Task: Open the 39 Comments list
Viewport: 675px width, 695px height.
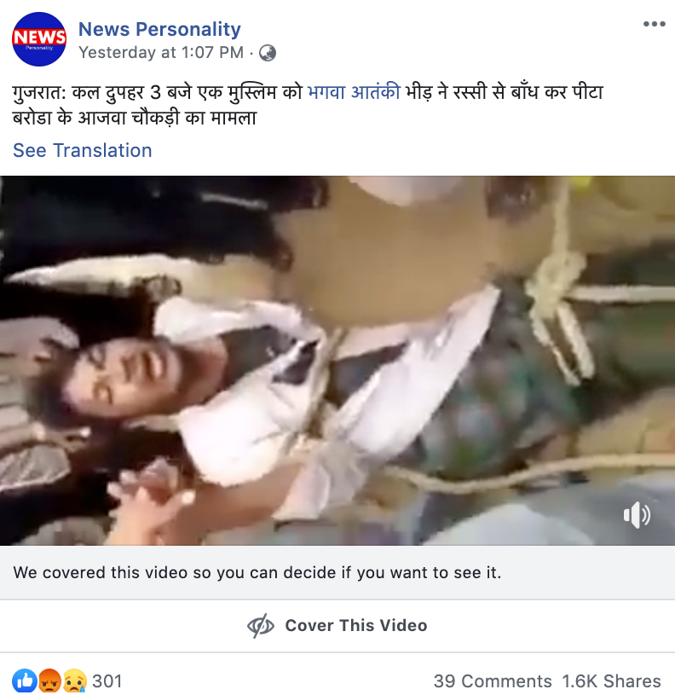Action: 493,681
